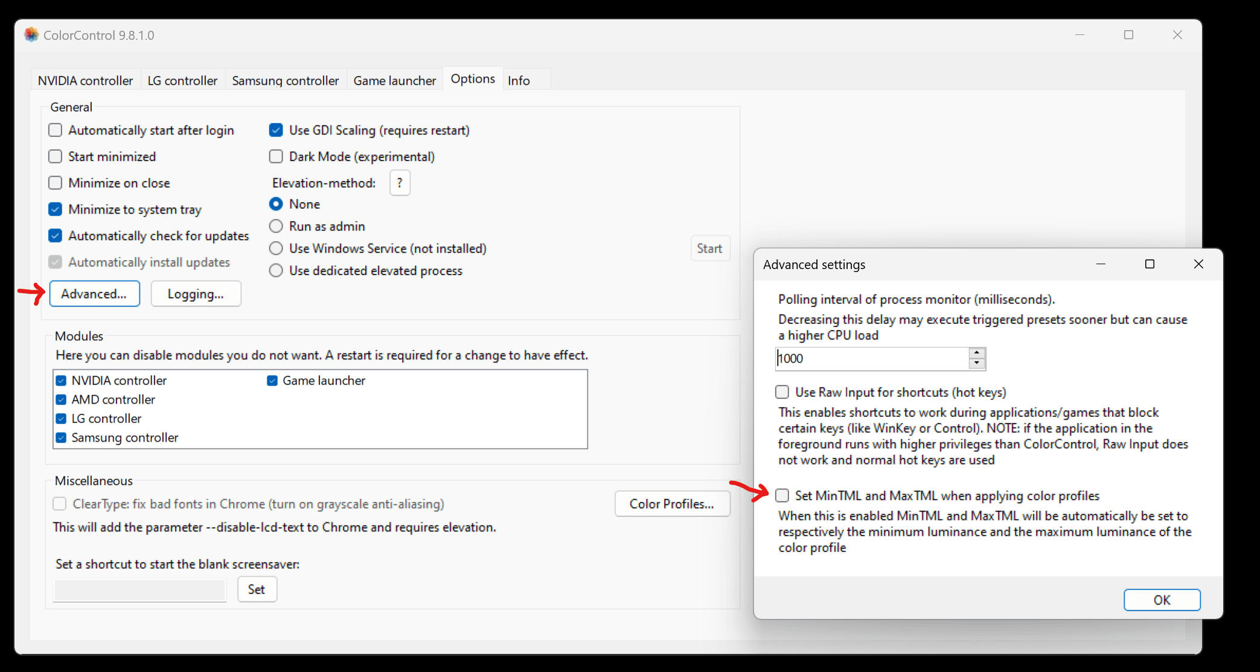This screenshot has width=1260, height=672.
Task: Open Color Profiles... dialog
Action: (672, 504)
